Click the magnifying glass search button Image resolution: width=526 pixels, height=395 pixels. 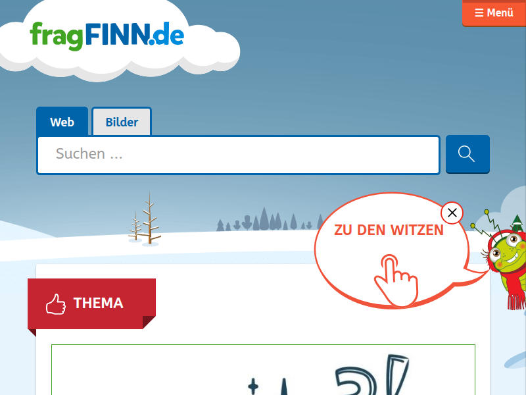(467, 154)
